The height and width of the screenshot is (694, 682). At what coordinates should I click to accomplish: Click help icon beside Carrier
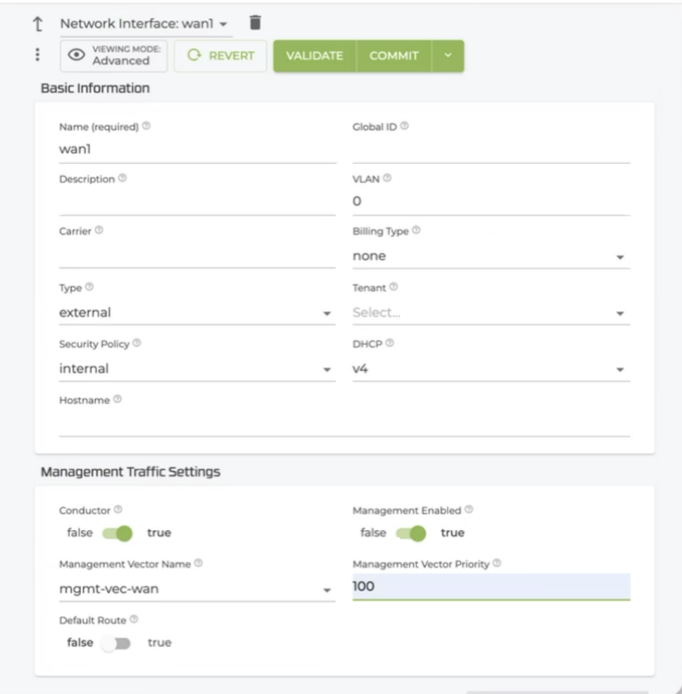(99, 230)
